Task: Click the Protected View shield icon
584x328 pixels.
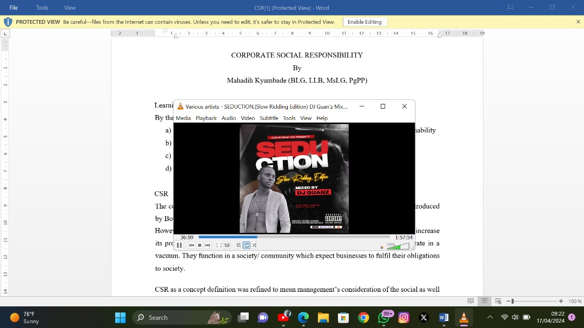Action: pos(8,22)
